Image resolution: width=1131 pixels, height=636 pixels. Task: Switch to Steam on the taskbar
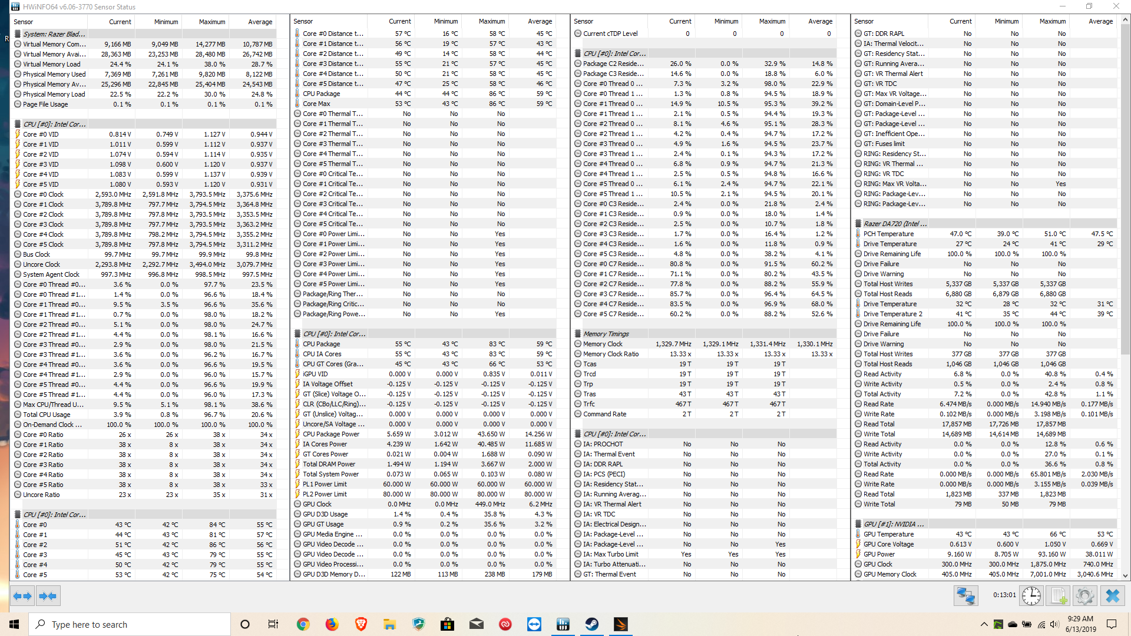tap(592, 624)
